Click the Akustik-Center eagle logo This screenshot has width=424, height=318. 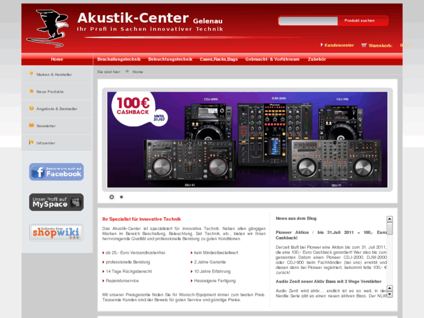pos(48,28)
